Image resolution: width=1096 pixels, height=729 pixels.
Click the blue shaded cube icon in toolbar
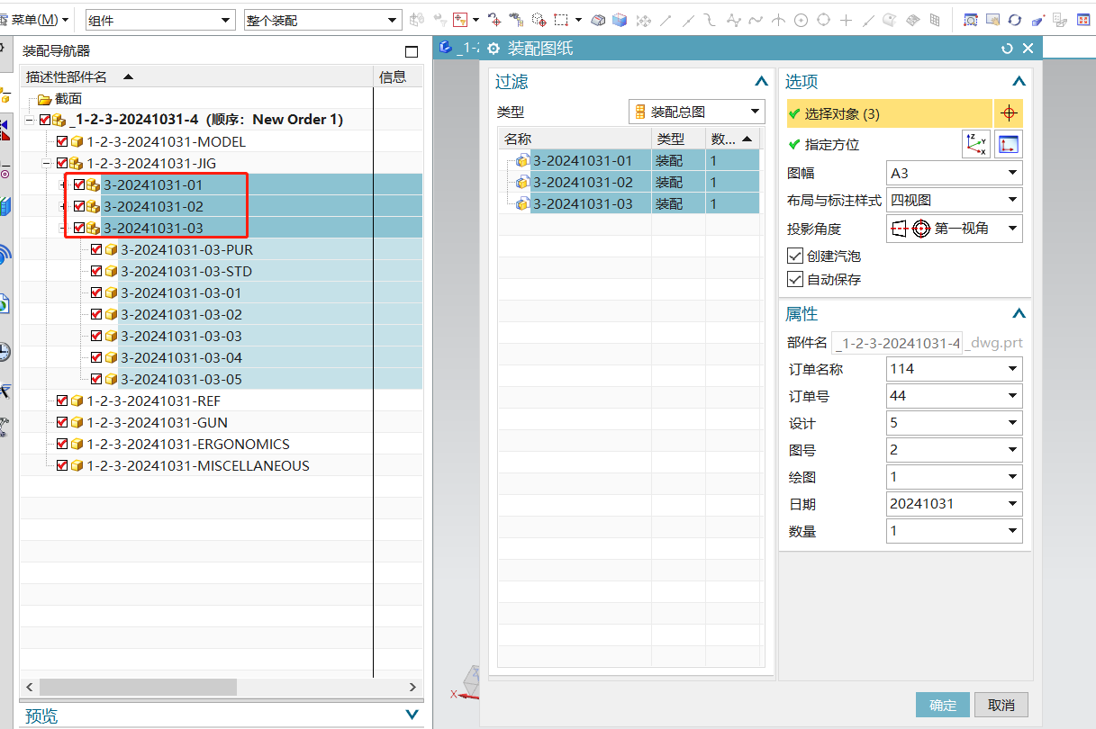[619, 20]
